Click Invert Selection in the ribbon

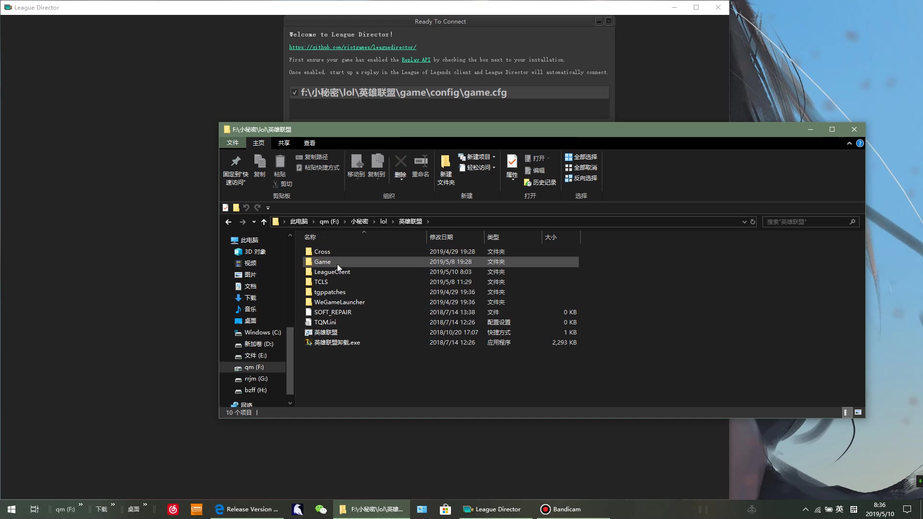(581, 178)
